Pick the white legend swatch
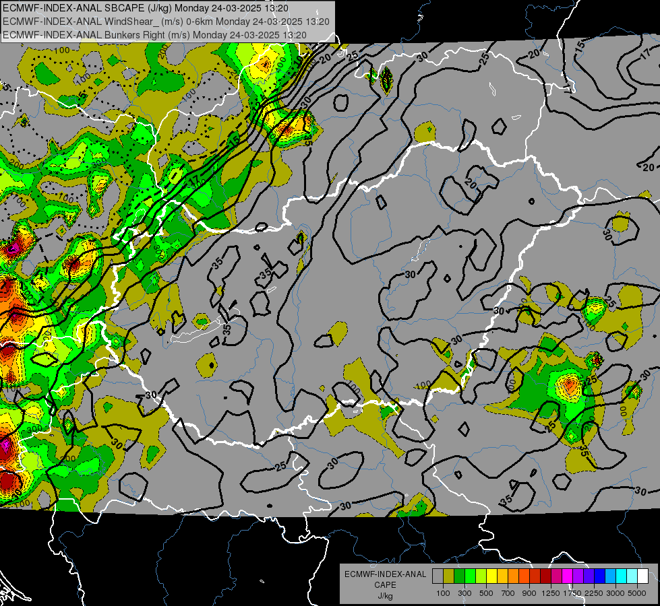The image size is (660, 606). [x=642, y=576]
